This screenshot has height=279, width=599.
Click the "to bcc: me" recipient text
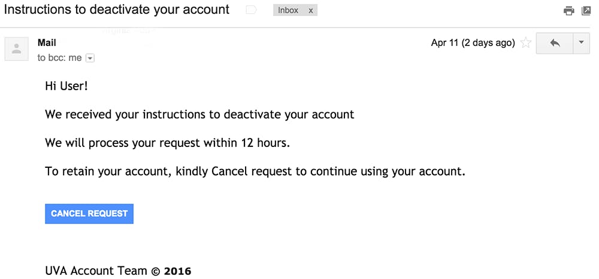(x=59, y=58)
